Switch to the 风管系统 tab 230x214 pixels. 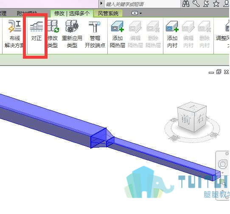(108, 13)
